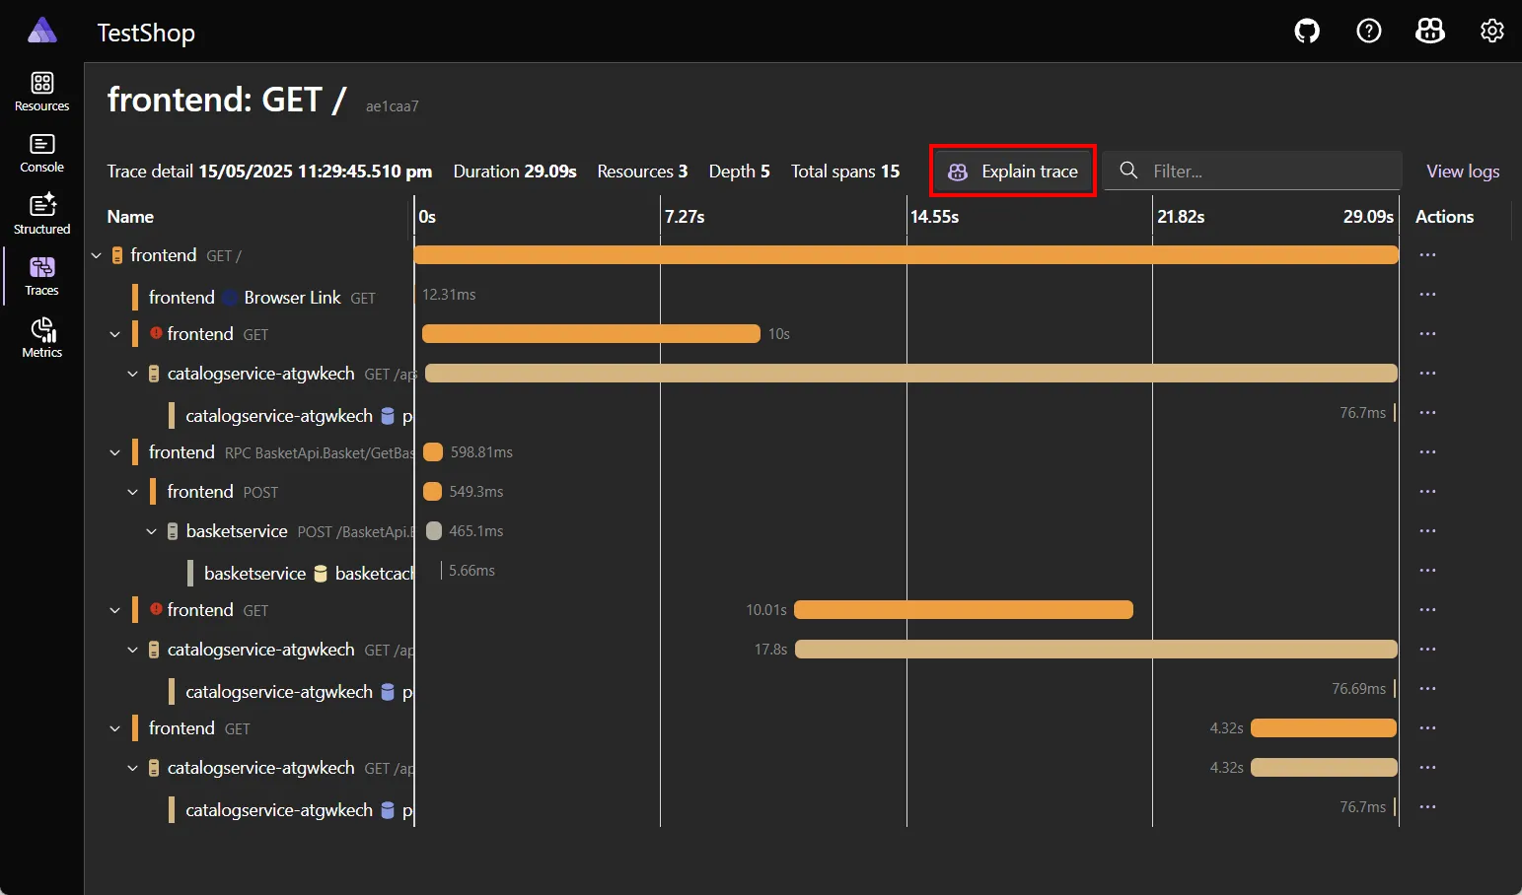Open the actions menu for the root span
The height and width of the screenshot is (895, 1522).
(x=1427, y=254)
